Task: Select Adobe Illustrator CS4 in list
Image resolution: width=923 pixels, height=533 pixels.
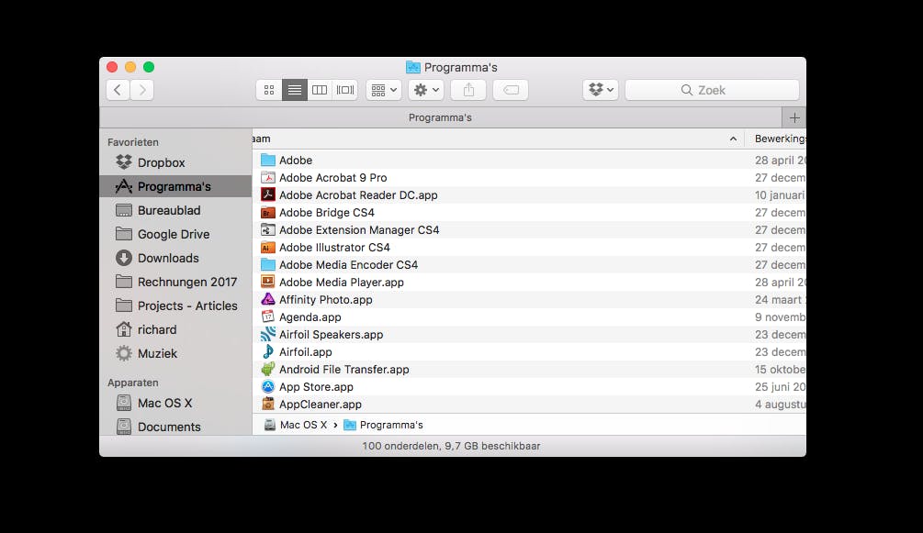Action: (x=334, y=248)
